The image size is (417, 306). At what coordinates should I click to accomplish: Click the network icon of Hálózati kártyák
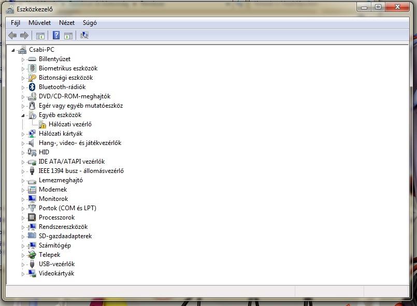point(32,134)
